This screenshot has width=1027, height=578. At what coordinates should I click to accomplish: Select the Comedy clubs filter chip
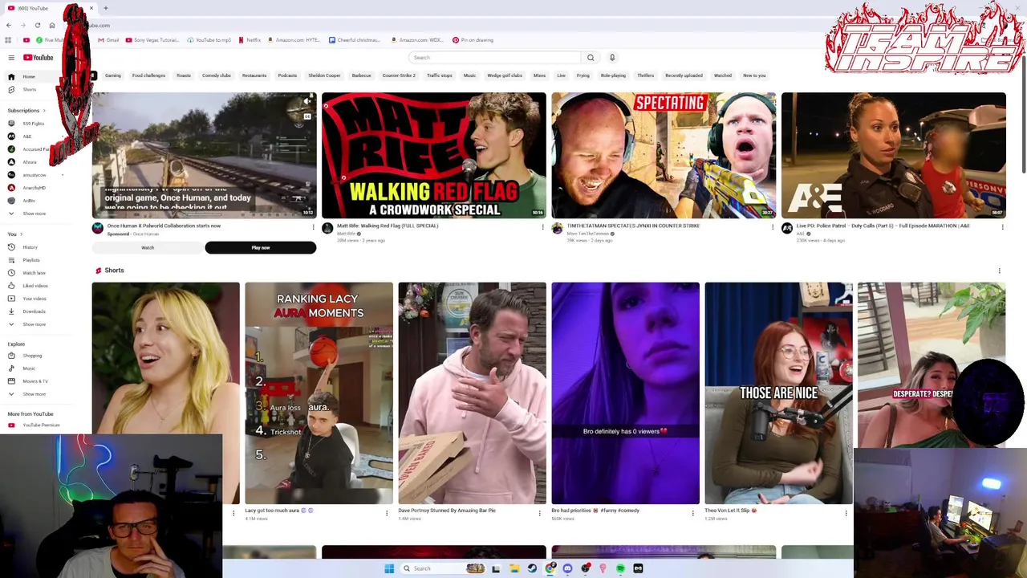pos(217,75)
